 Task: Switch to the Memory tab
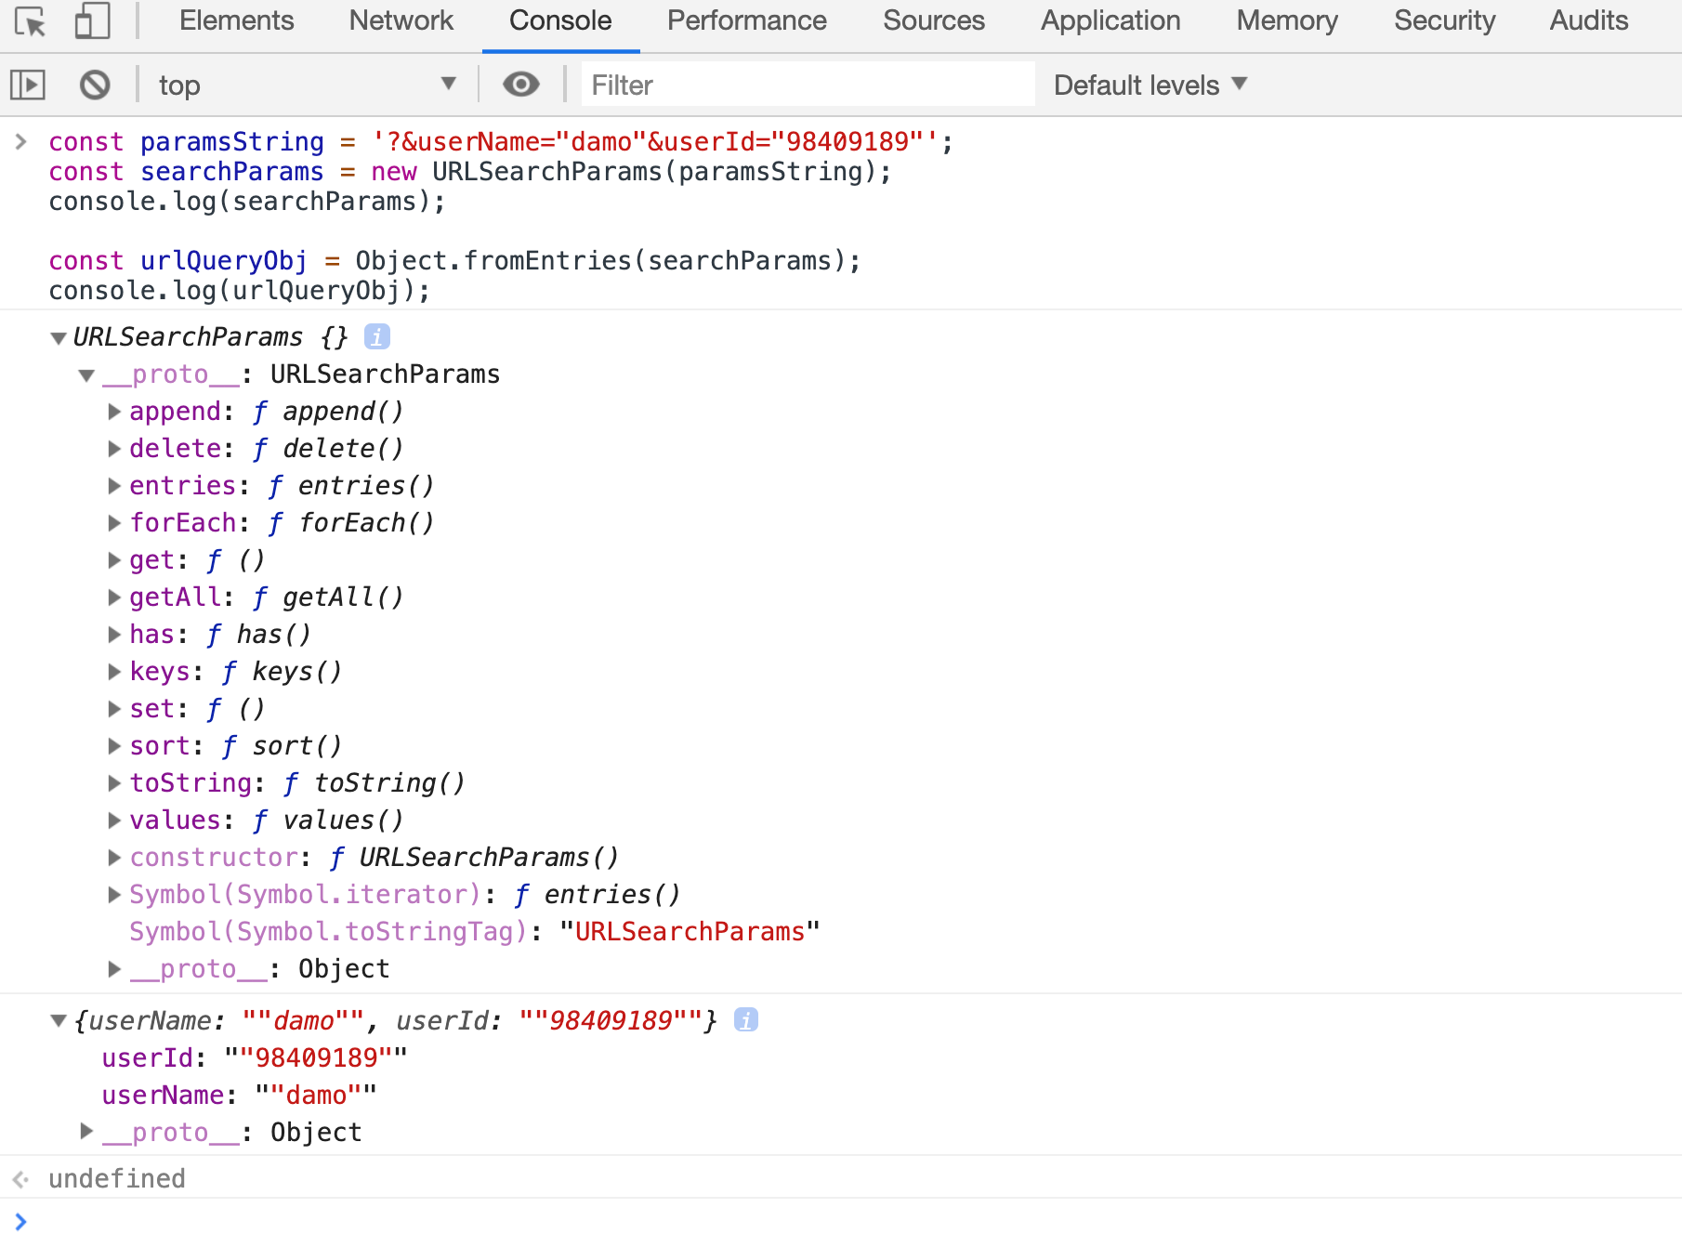(x=1287, y=20)
